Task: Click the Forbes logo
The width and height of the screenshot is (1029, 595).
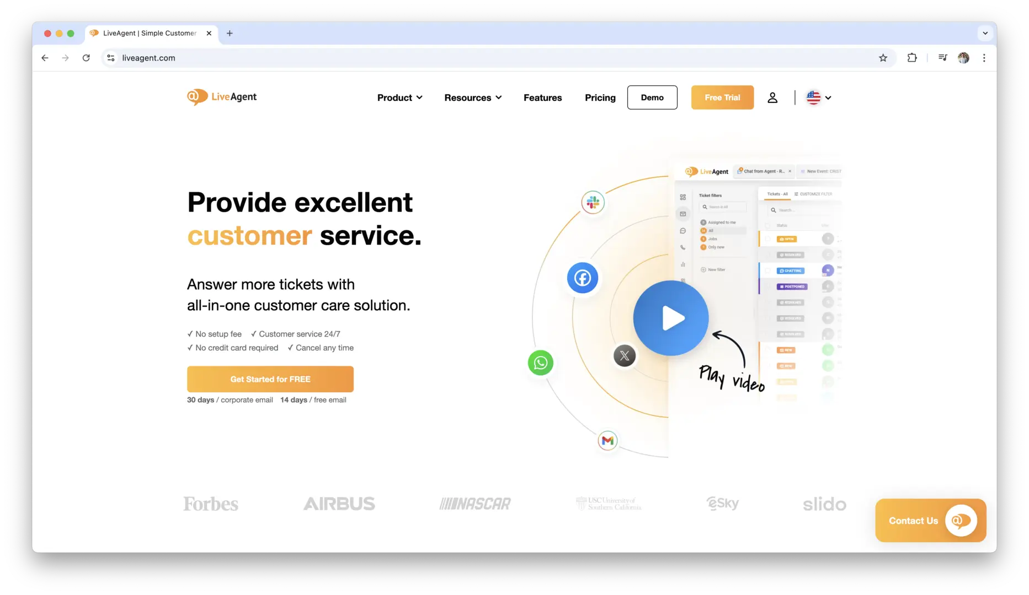Action: point(211,504)
